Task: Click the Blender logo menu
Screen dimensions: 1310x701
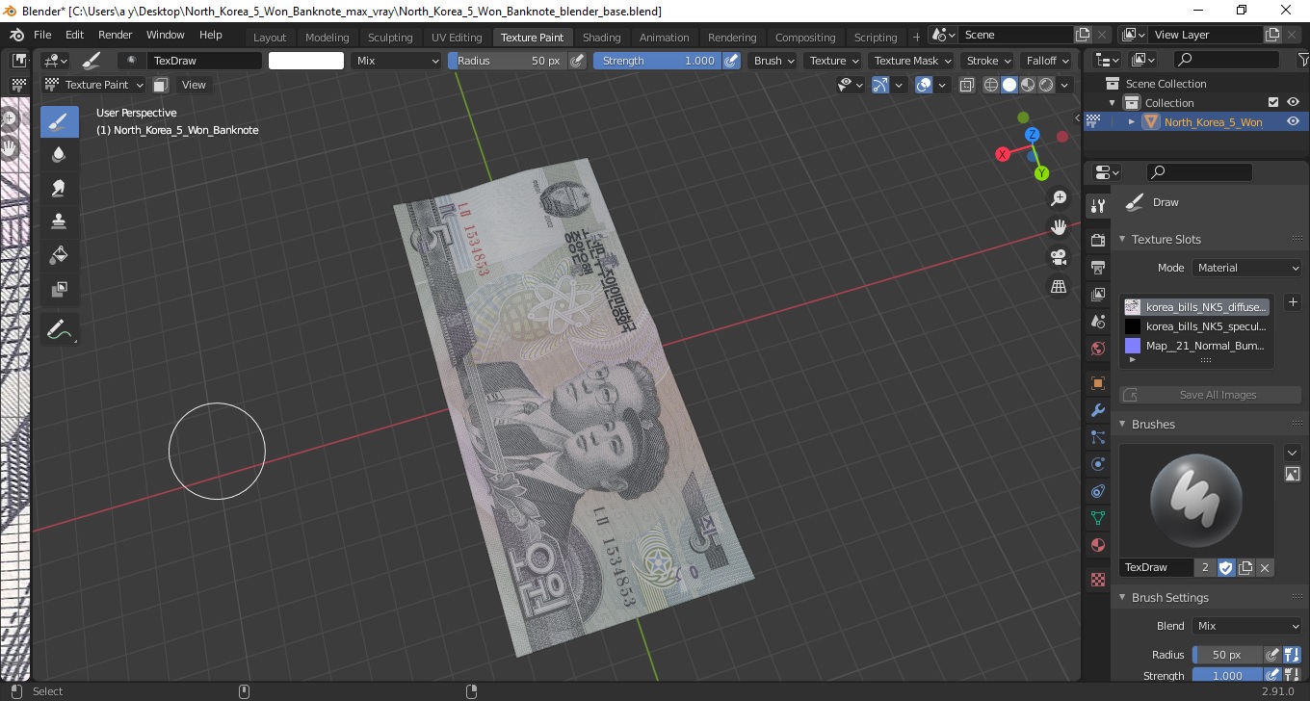Action: 16,35
